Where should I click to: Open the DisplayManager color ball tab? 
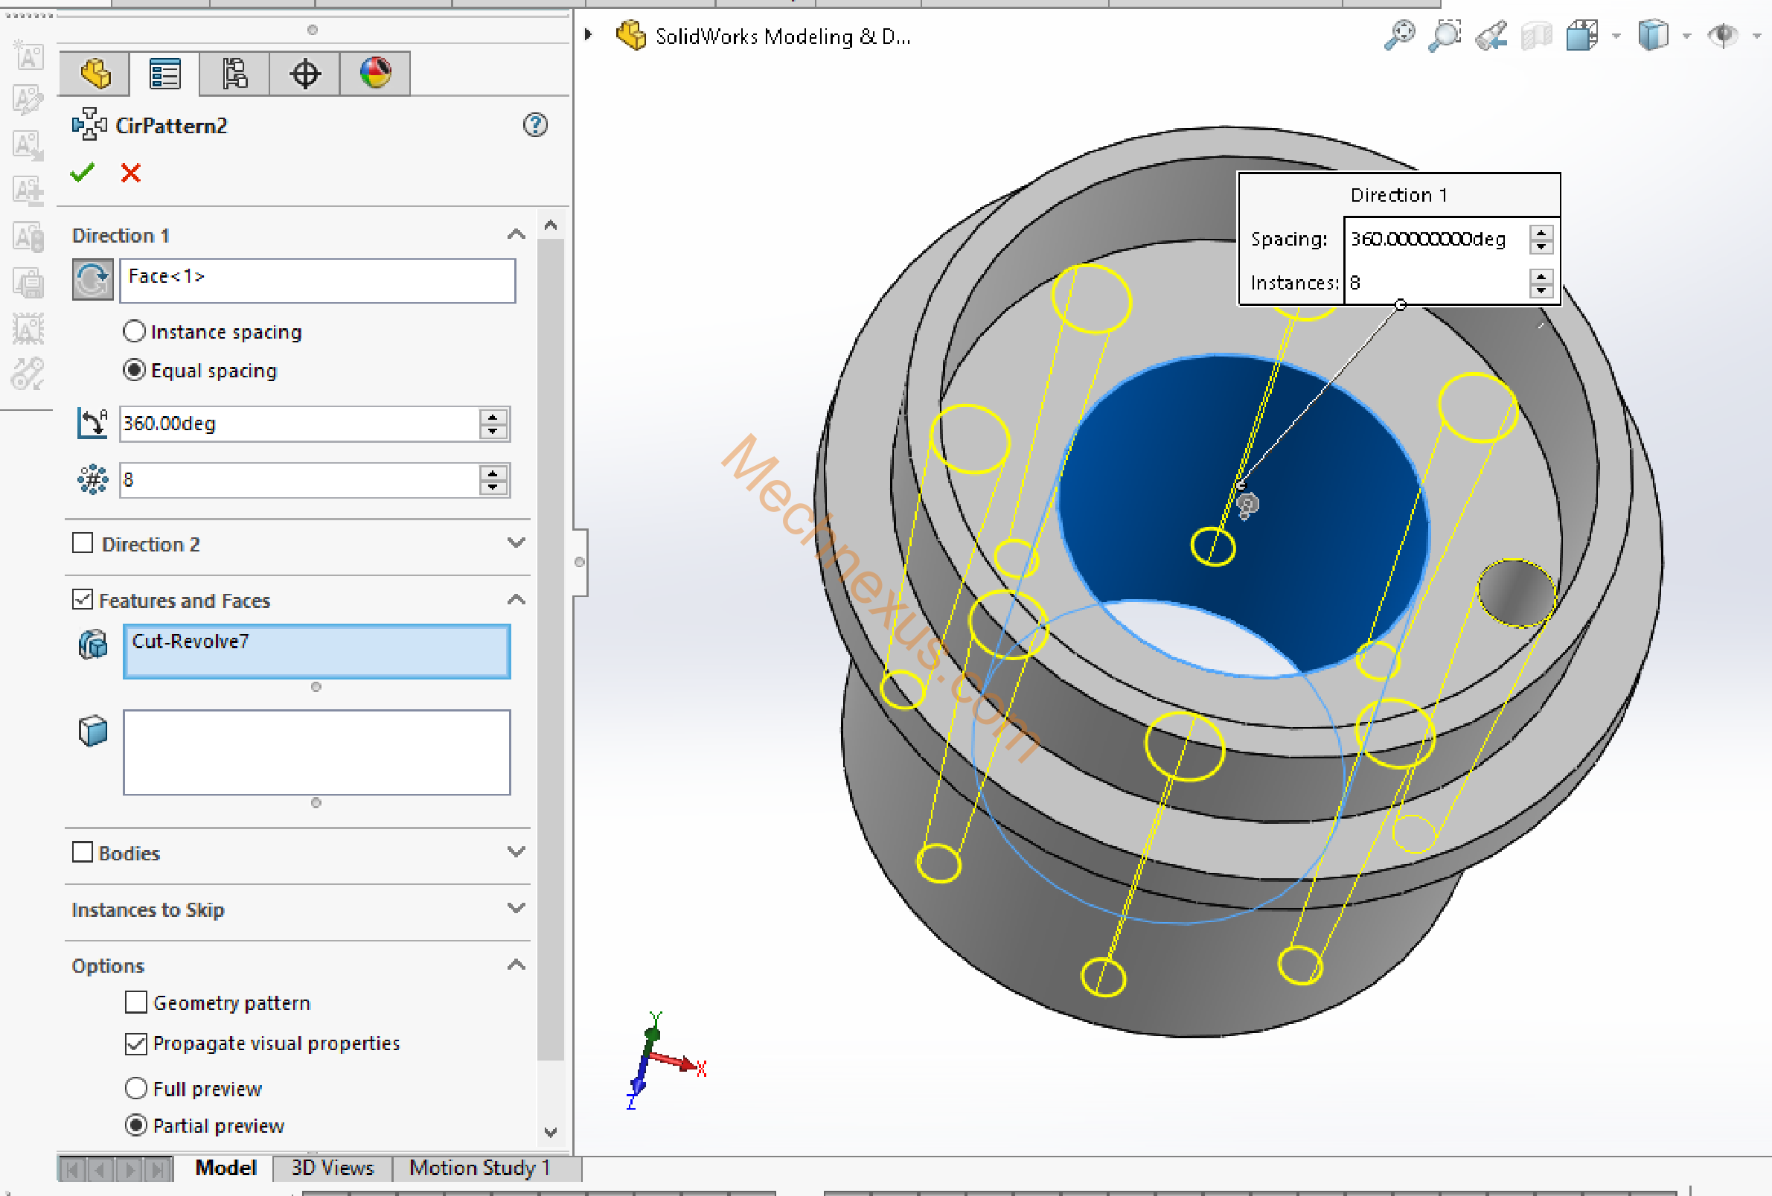(374, 74)
